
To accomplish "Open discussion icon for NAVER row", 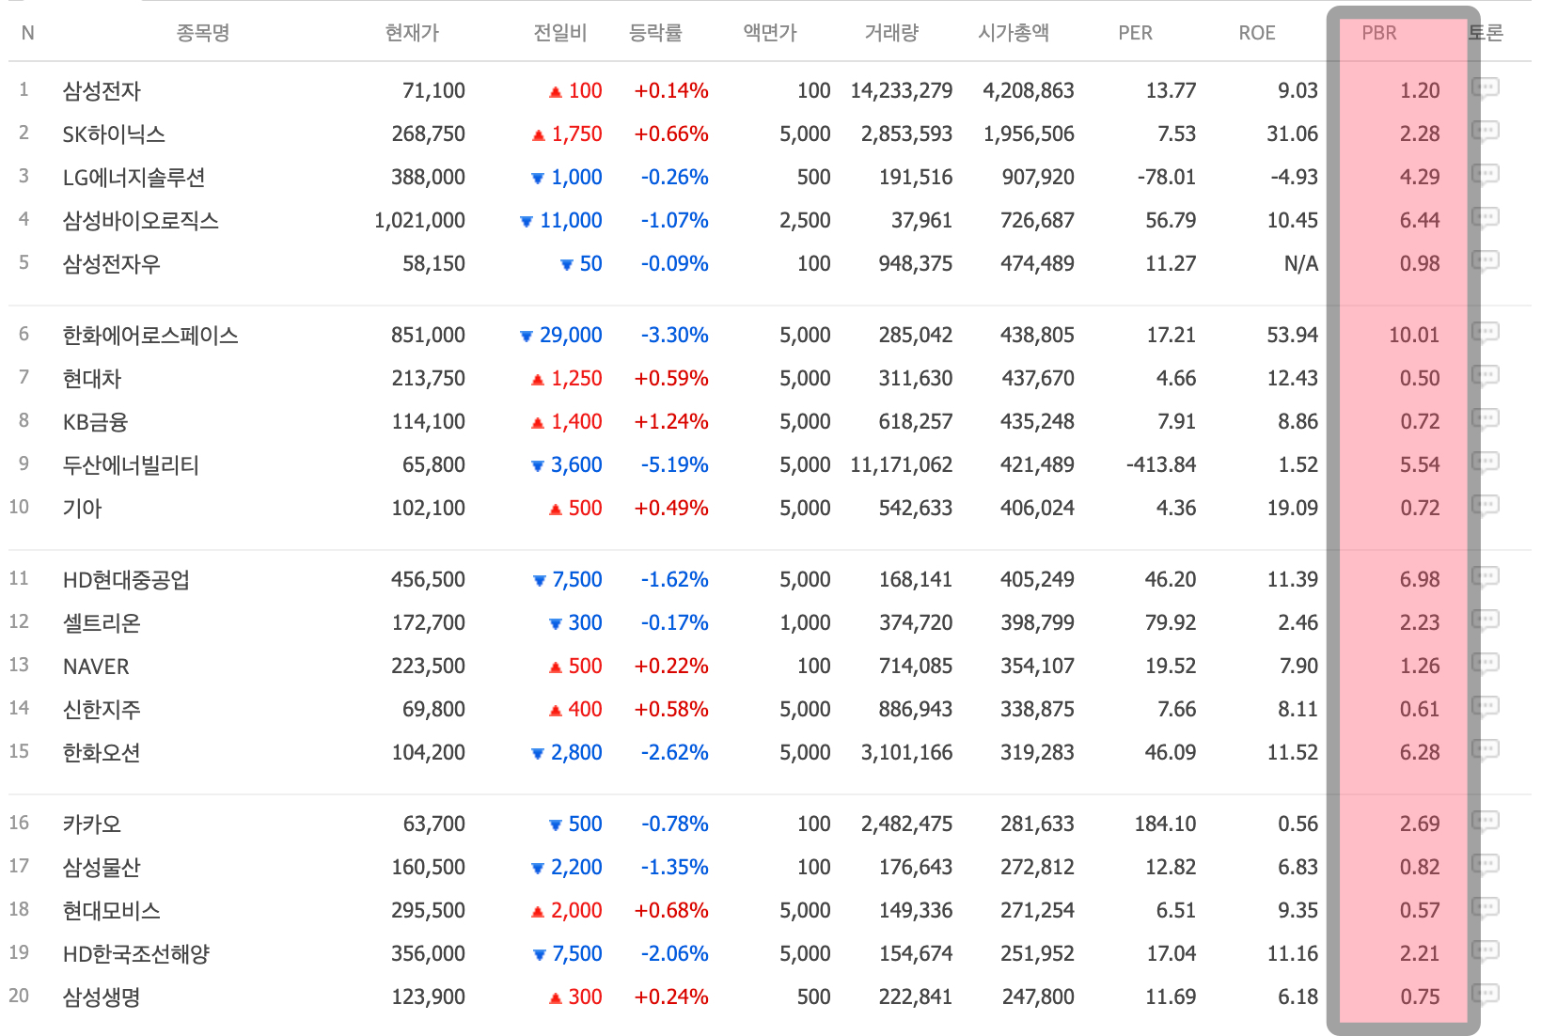I will 1486,665.
